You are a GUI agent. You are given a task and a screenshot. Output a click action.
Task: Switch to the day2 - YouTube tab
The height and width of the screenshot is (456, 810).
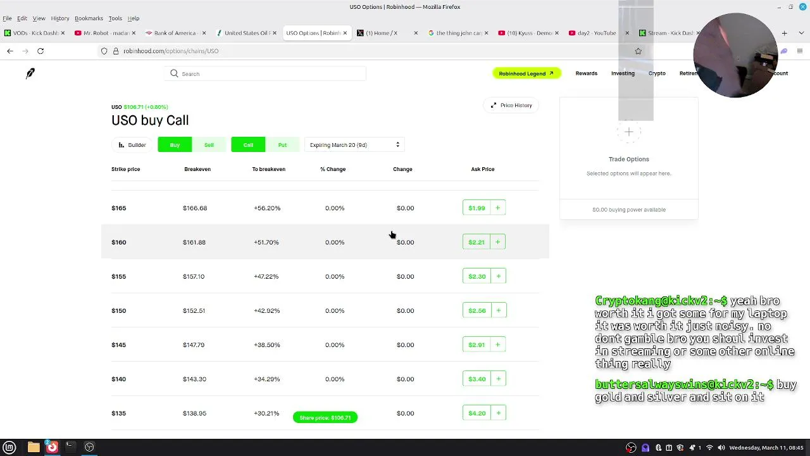599,33
